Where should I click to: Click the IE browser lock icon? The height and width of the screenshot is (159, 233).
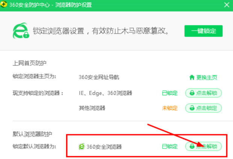pyautogui.click(x=21, y=31)
